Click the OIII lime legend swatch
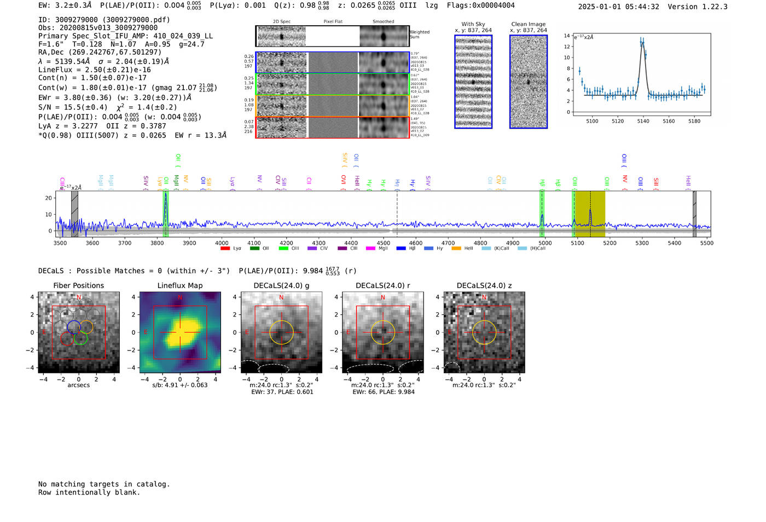 tap(283, 248)
